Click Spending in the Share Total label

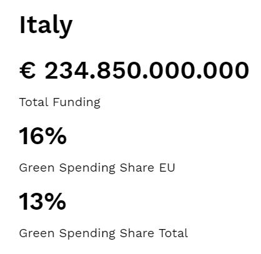coord(87,233)
